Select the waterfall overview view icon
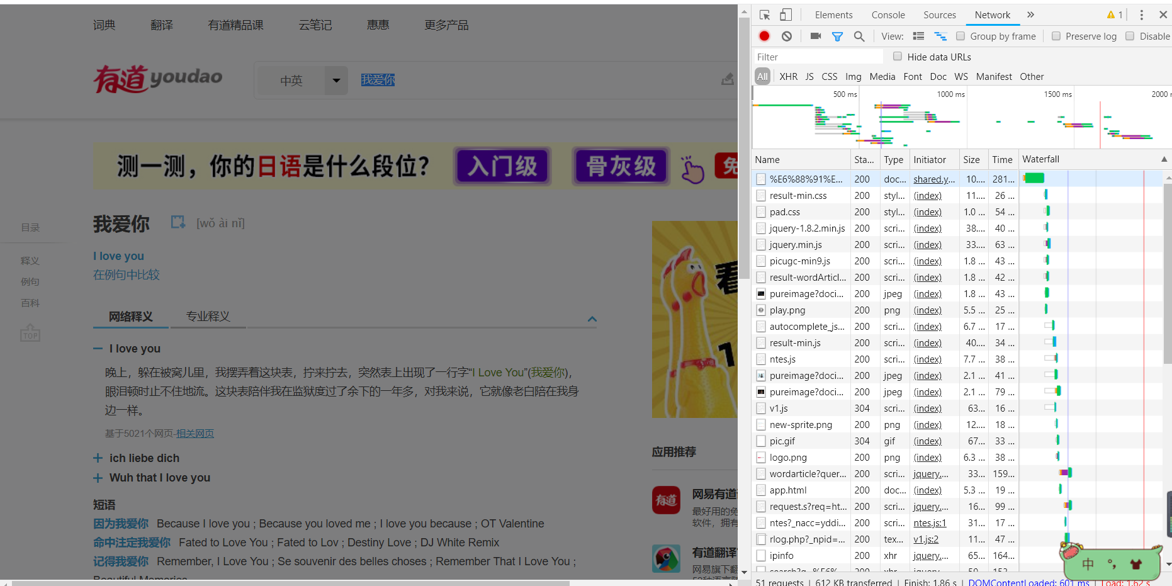The height and width of the screenshot is (586, 1172). pyautogui.click(x=940, y=37)
